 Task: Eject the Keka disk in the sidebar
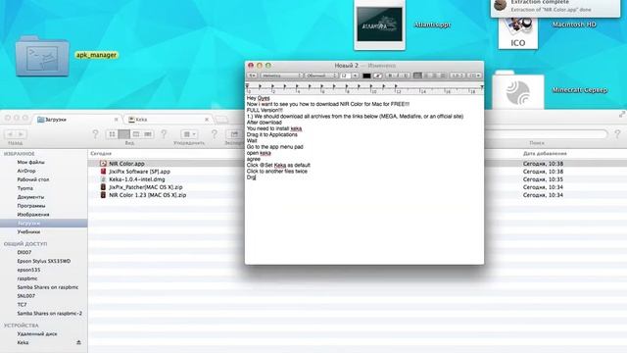point(78,342)
